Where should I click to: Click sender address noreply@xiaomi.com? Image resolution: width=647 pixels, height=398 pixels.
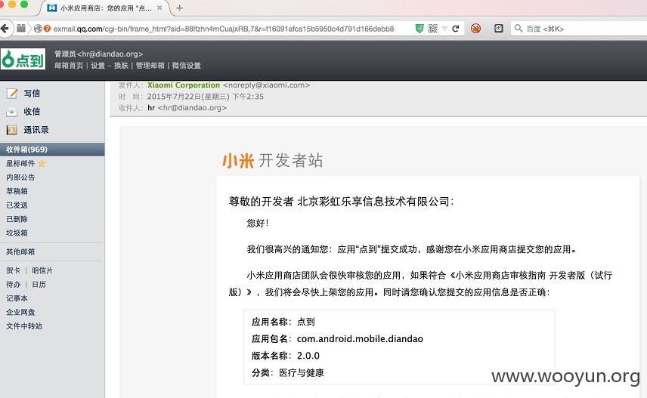(267, 85)
